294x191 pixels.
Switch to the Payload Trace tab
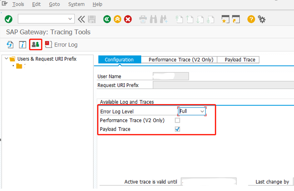point(240,60)
